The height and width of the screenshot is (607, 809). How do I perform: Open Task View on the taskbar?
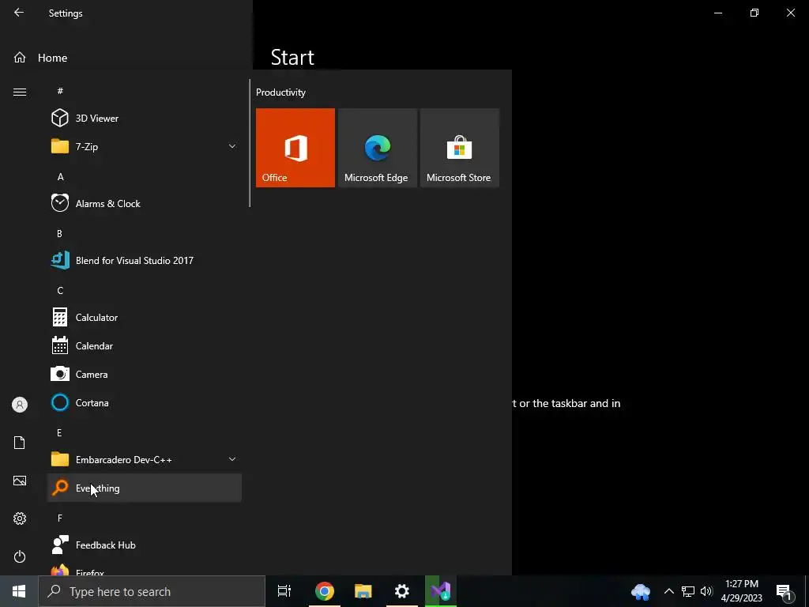click(284, 591)
